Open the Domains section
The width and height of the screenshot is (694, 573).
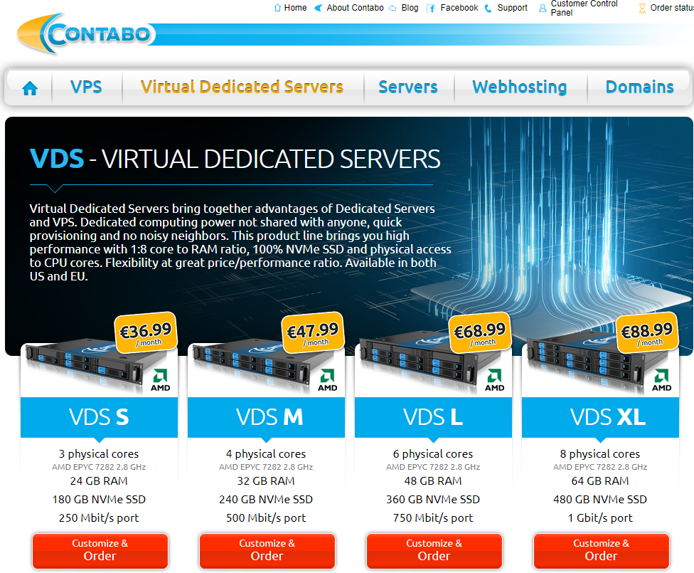(x=639, y=87)
